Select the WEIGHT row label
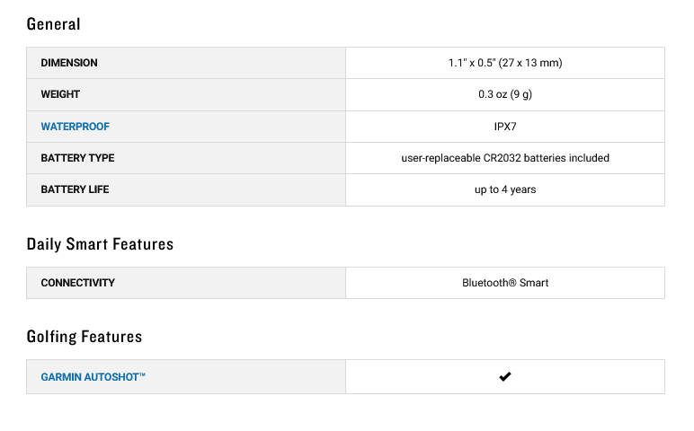The height and width of the screenshot is (431, 694). click(x=60, y=94)
